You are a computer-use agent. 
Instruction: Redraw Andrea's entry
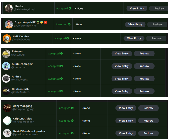(x=144, y=78)
